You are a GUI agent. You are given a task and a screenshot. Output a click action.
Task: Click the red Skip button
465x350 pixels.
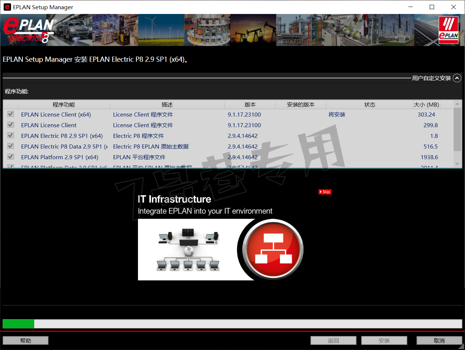click(x=325, y=192)
